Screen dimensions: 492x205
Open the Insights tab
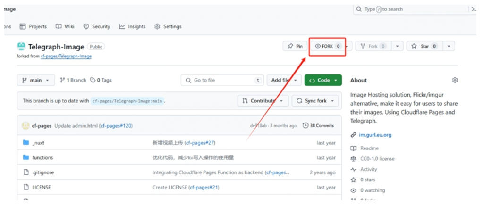pyautogui.click(x=132, y=26)
